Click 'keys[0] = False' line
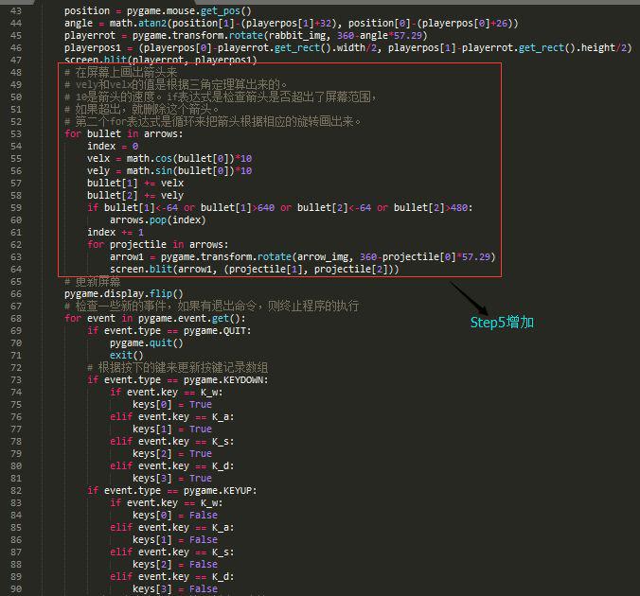This screenshot has width=640, height=596. click(x=175, y=515)
